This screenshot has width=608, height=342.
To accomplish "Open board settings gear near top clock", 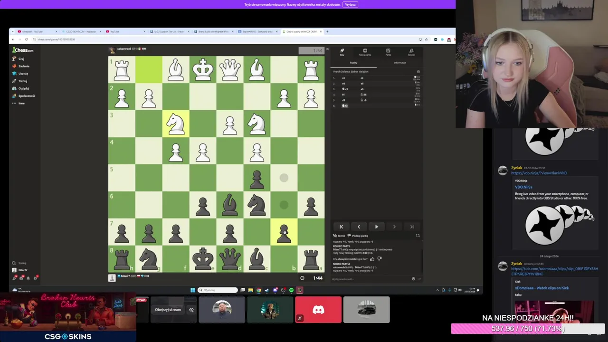I will click(327, 49).
